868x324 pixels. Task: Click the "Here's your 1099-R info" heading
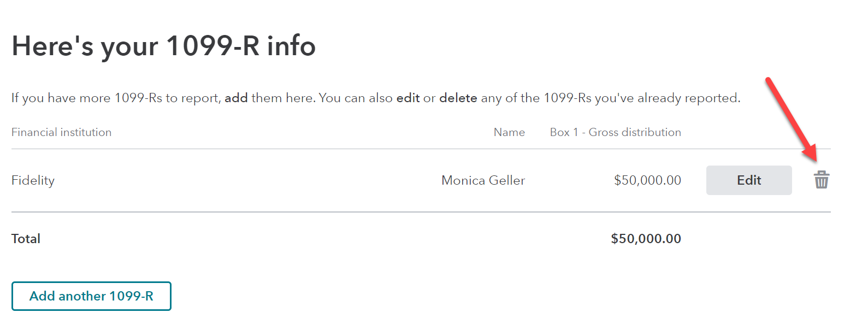tap(163, 46)
